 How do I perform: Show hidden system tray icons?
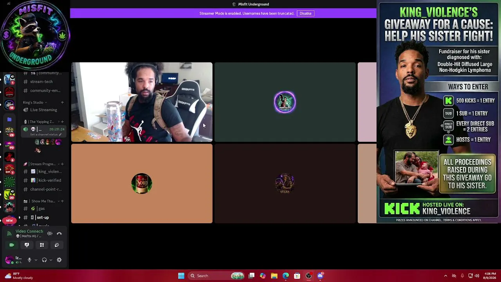click(445, 276)
